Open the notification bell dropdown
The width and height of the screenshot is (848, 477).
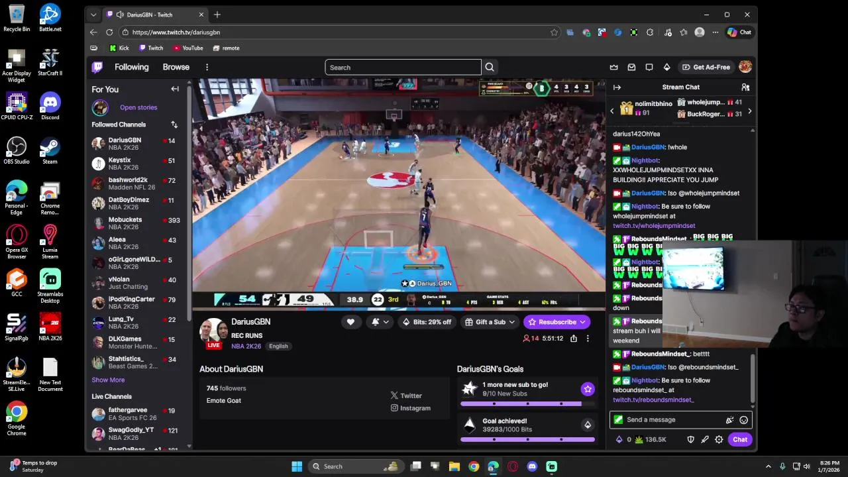[x=380, y=322]
